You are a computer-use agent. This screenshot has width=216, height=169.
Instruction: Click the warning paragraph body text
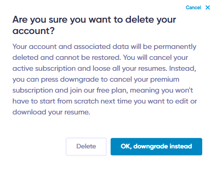(105, 79)
